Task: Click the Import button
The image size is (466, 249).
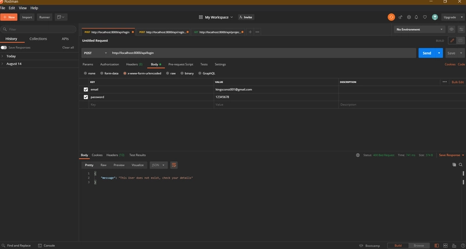Action: [27, 17]
